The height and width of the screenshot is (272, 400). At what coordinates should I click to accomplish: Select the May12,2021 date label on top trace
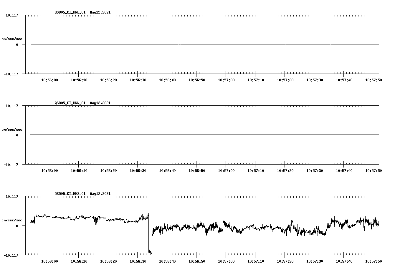point(100,12)
